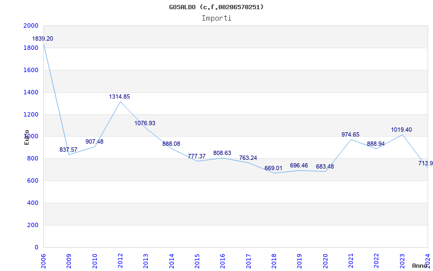Select the 777.37 data label
The height and width of the screenshot is (271, 433).
pyautogui.click(x=196, y=156)
